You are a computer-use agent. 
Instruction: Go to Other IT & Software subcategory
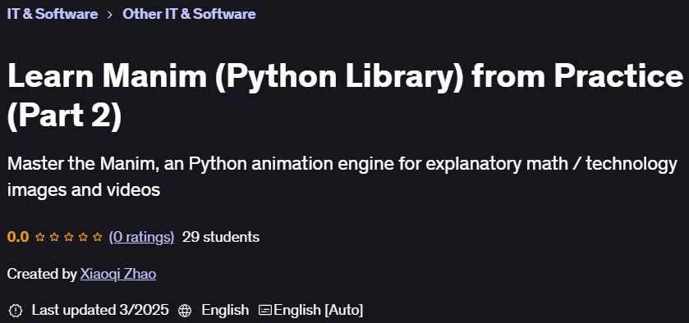tap(189, 14)
